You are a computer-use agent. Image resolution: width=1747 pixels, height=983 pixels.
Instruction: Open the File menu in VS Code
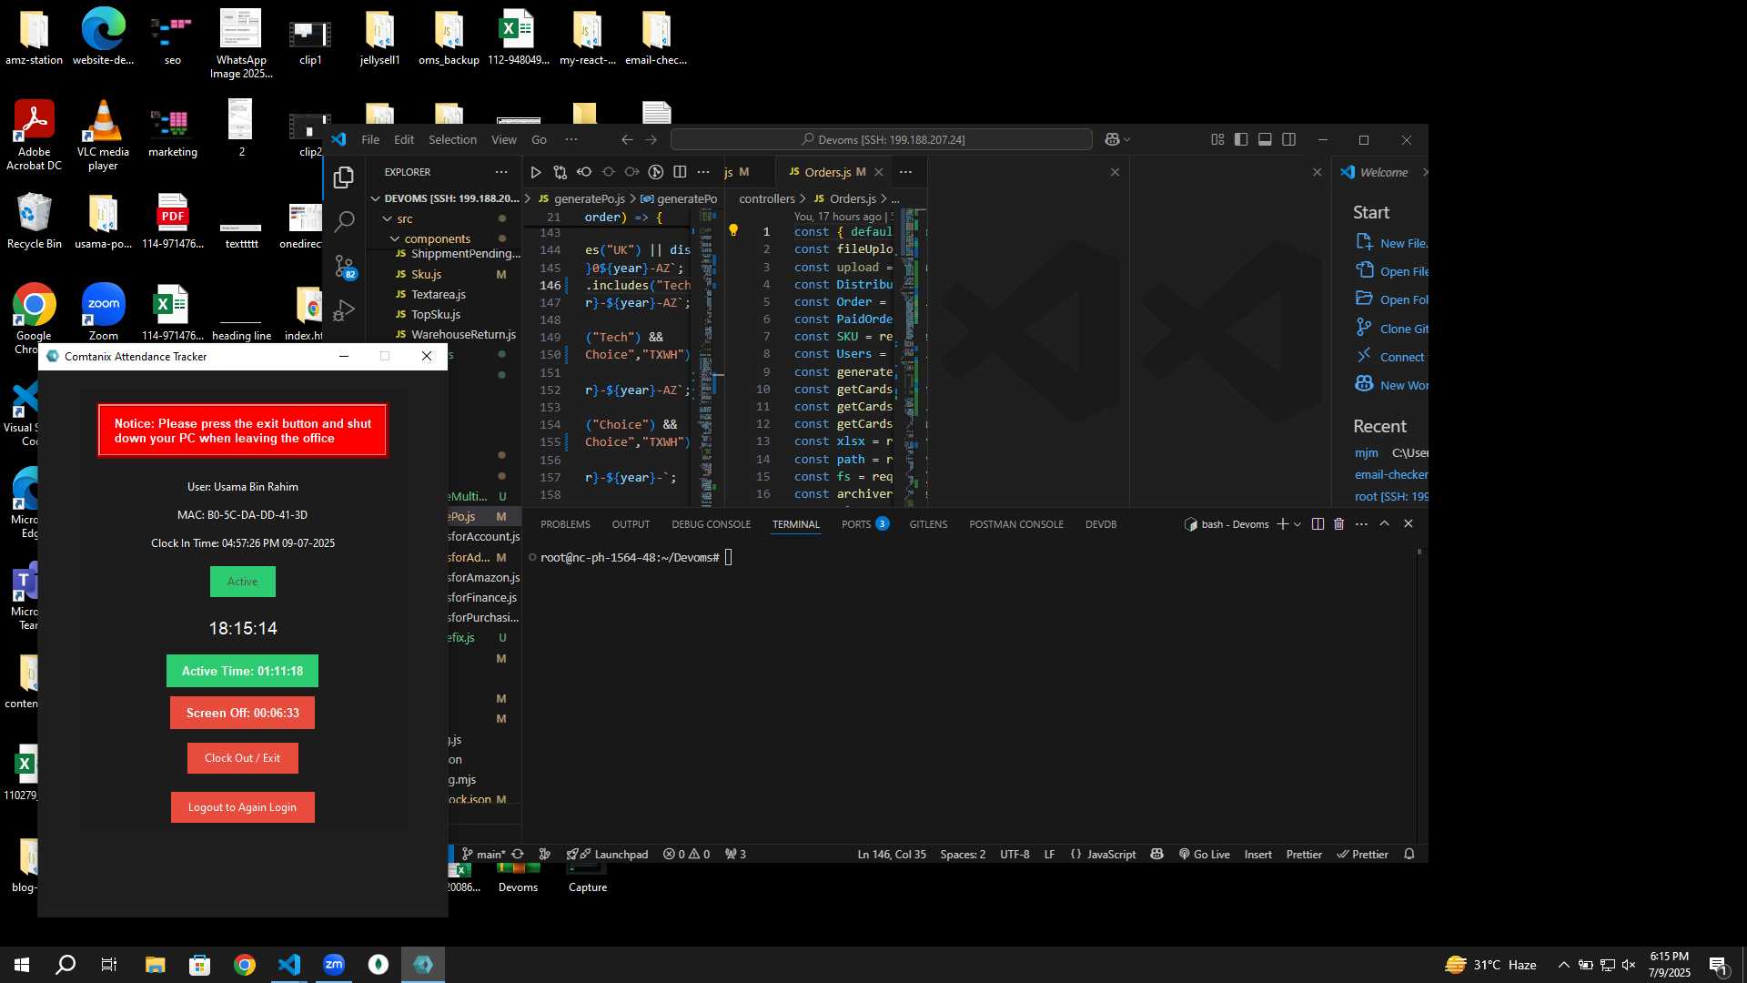(x=370, y=139)
